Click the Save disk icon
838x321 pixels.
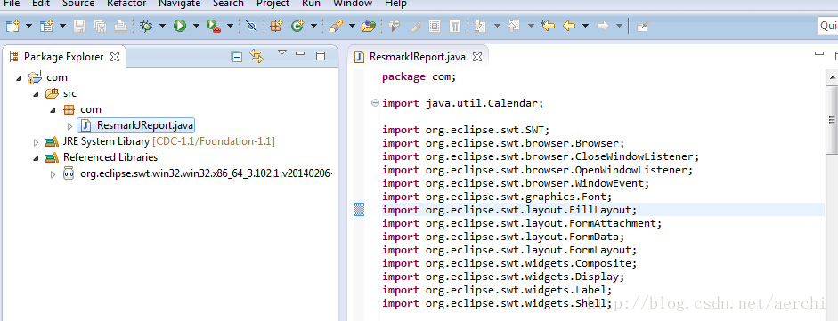point(79,26)
